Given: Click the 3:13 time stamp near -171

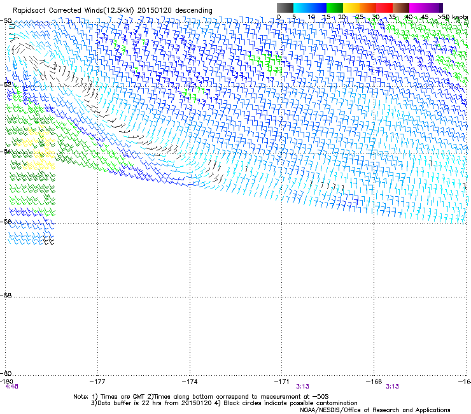Looking at the screenshot, I should click(x=302, y=387).
